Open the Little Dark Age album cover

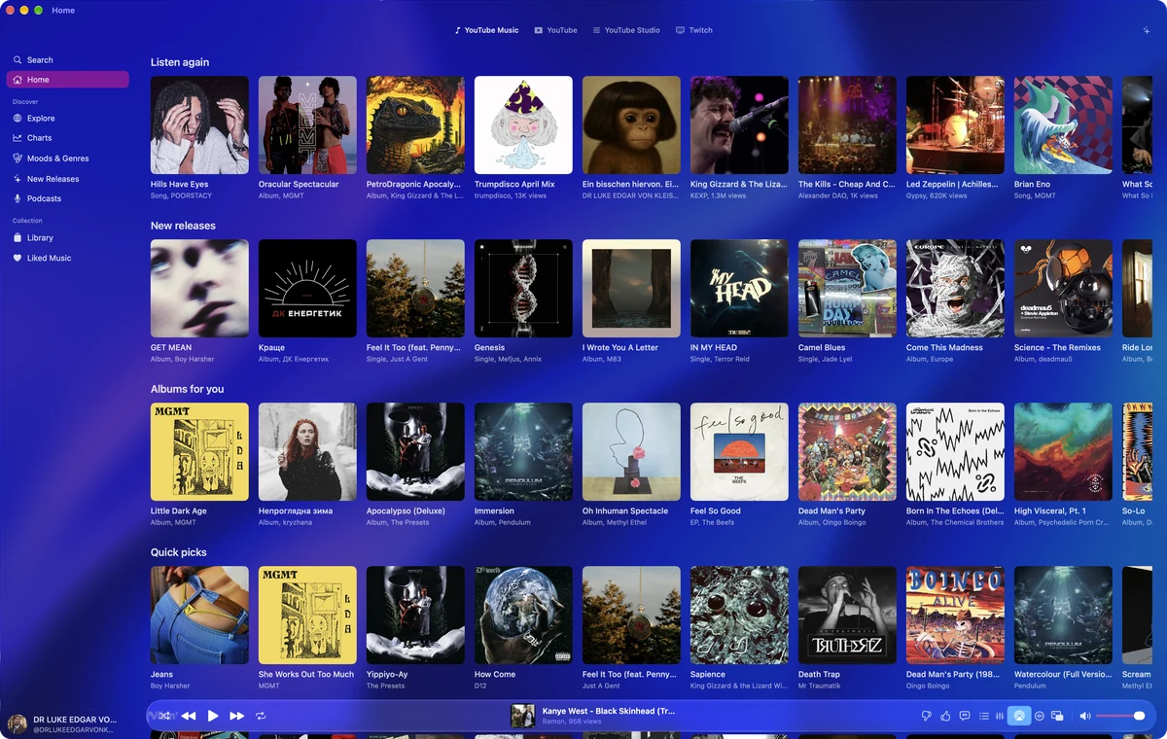click(199, 452)
